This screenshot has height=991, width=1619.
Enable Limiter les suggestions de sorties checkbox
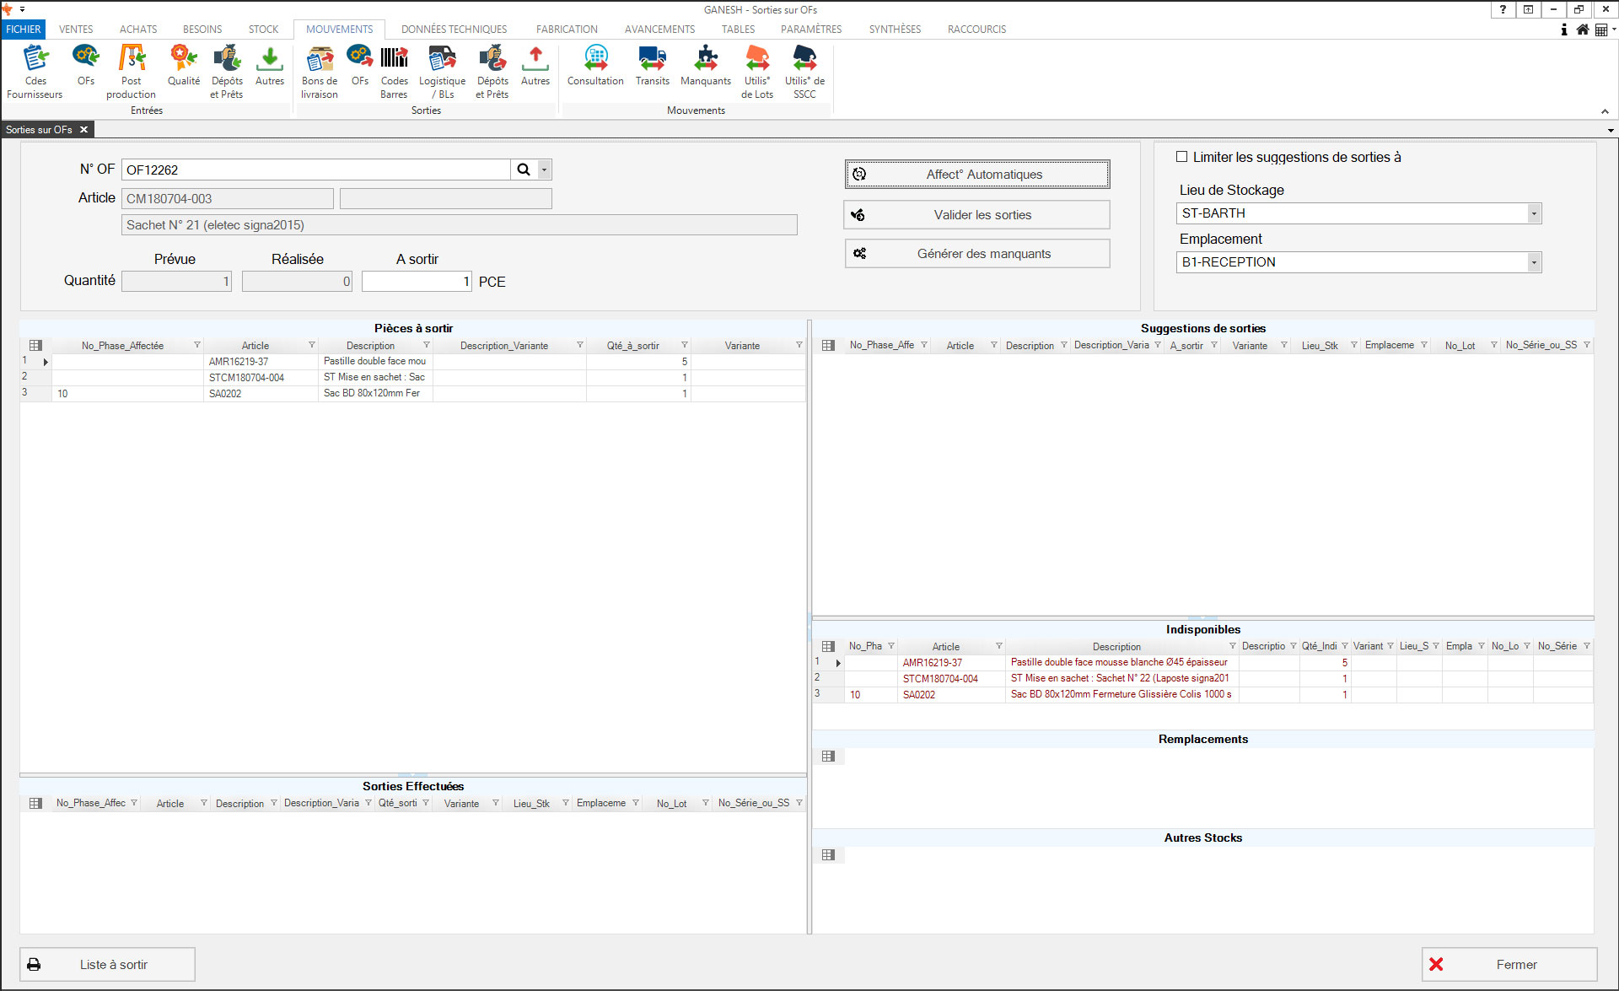pos(1182,157)
